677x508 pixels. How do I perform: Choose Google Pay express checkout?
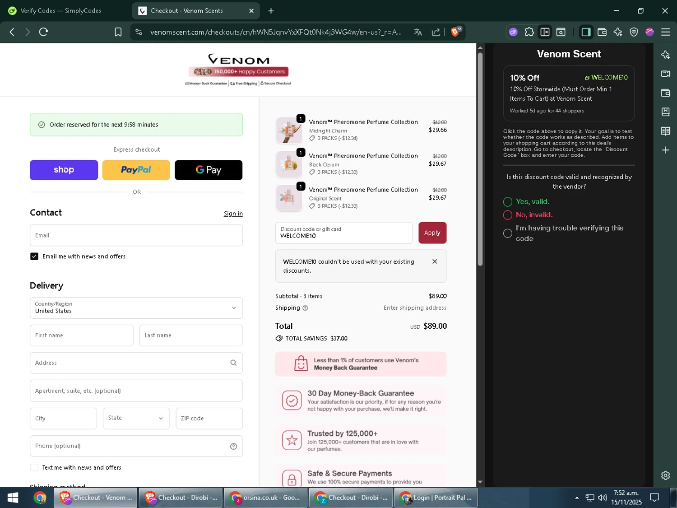pos(209,170)
